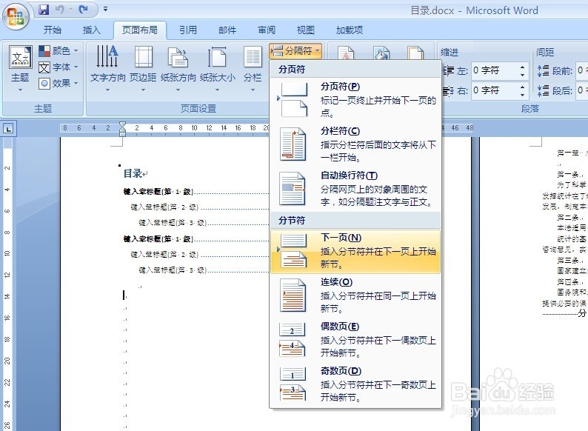Click the Office button
588x431 pixels.
[x=16, y=16]
